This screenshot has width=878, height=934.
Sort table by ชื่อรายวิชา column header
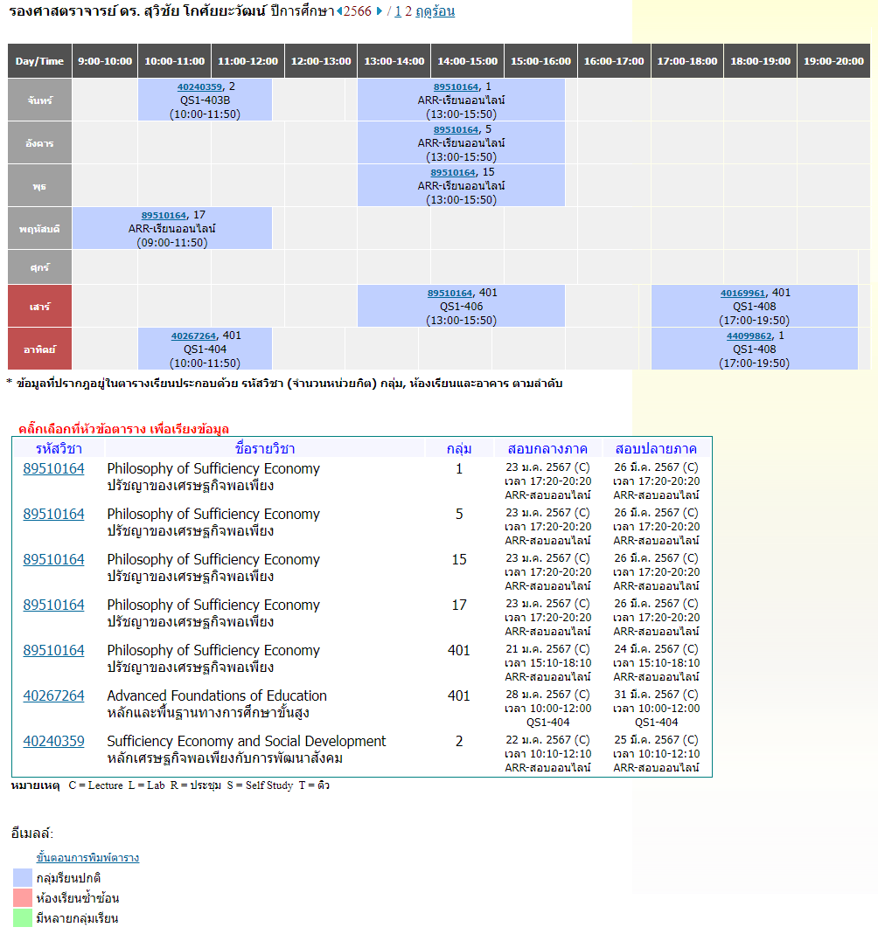point(265,448)
